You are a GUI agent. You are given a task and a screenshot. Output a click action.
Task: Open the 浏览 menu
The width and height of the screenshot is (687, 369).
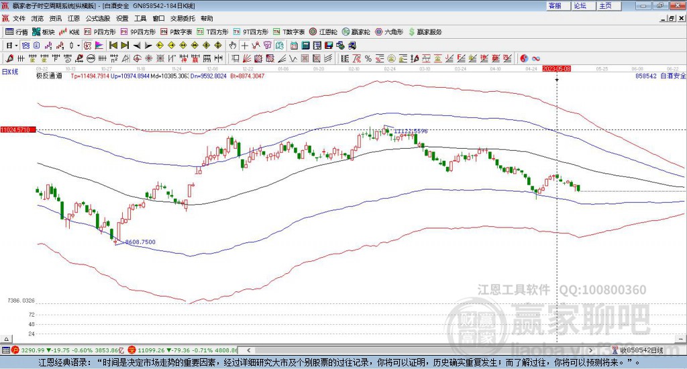click(38, 18)
